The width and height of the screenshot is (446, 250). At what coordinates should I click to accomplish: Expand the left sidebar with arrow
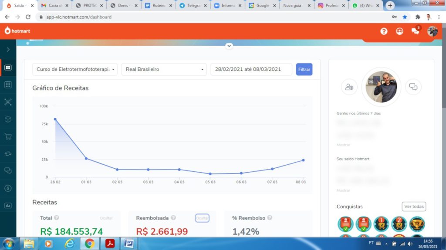click(8, 50)
